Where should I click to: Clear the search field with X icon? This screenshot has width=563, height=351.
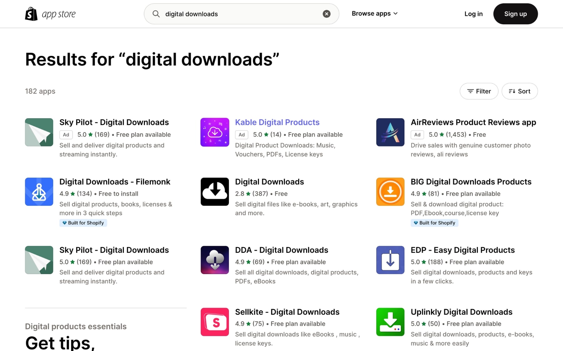click(326, 14)
